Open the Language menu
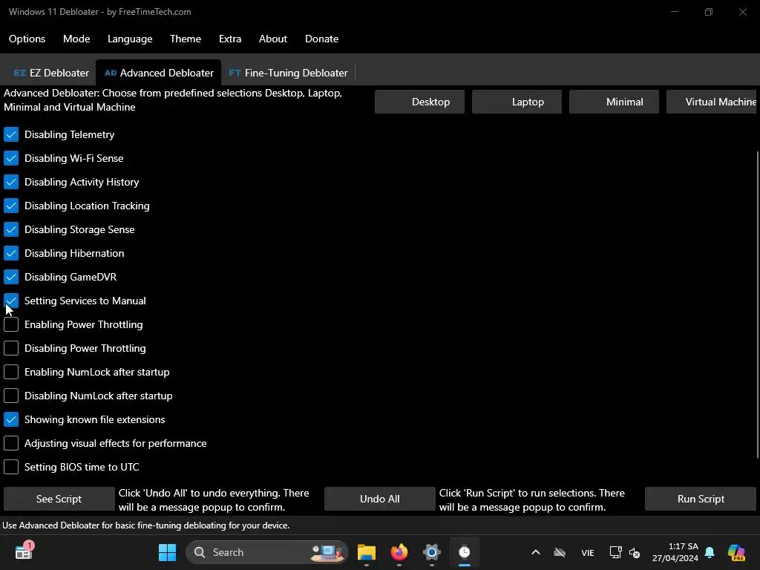 (130, 39)
